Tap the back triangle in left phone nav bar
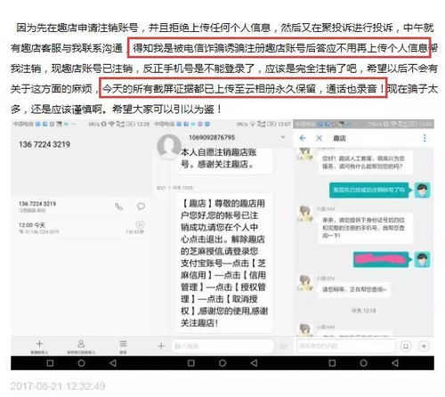The image size is (445, 397). [113, 363]
